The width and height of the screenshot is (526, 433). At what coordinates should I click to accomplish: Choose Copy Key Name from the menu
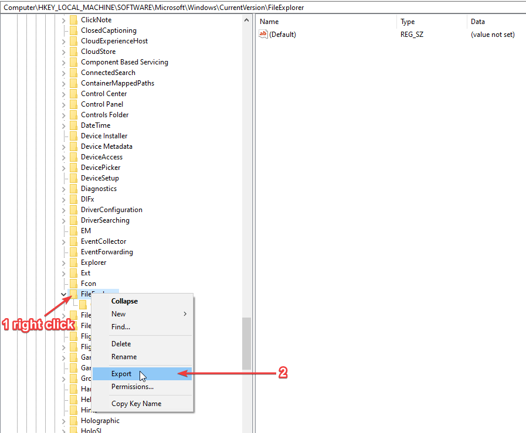[141, 403]
